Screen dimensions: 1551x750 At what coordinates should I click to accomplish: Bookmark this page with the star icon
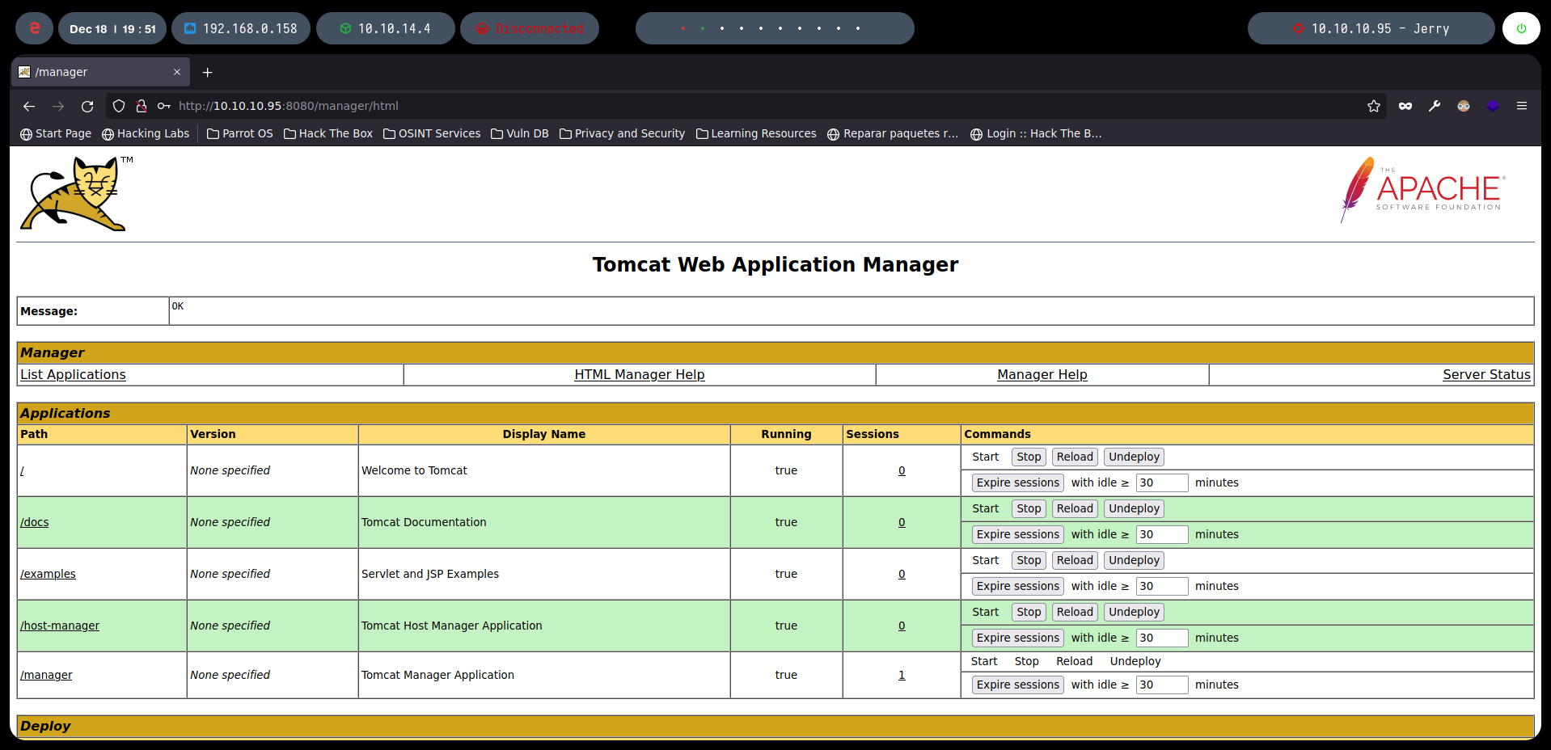click(1373, 106)
